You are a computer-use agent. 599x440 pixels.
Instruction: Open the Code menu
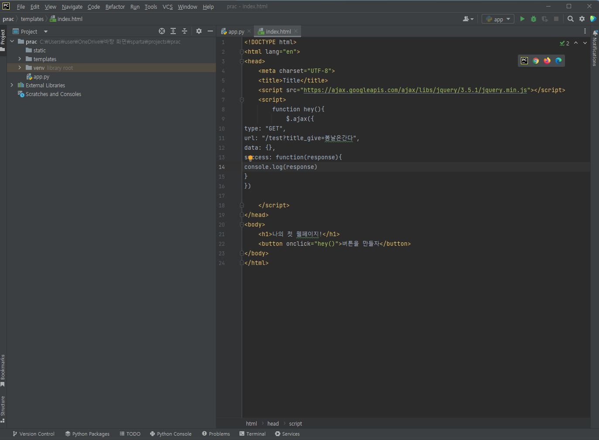point(94,7)
